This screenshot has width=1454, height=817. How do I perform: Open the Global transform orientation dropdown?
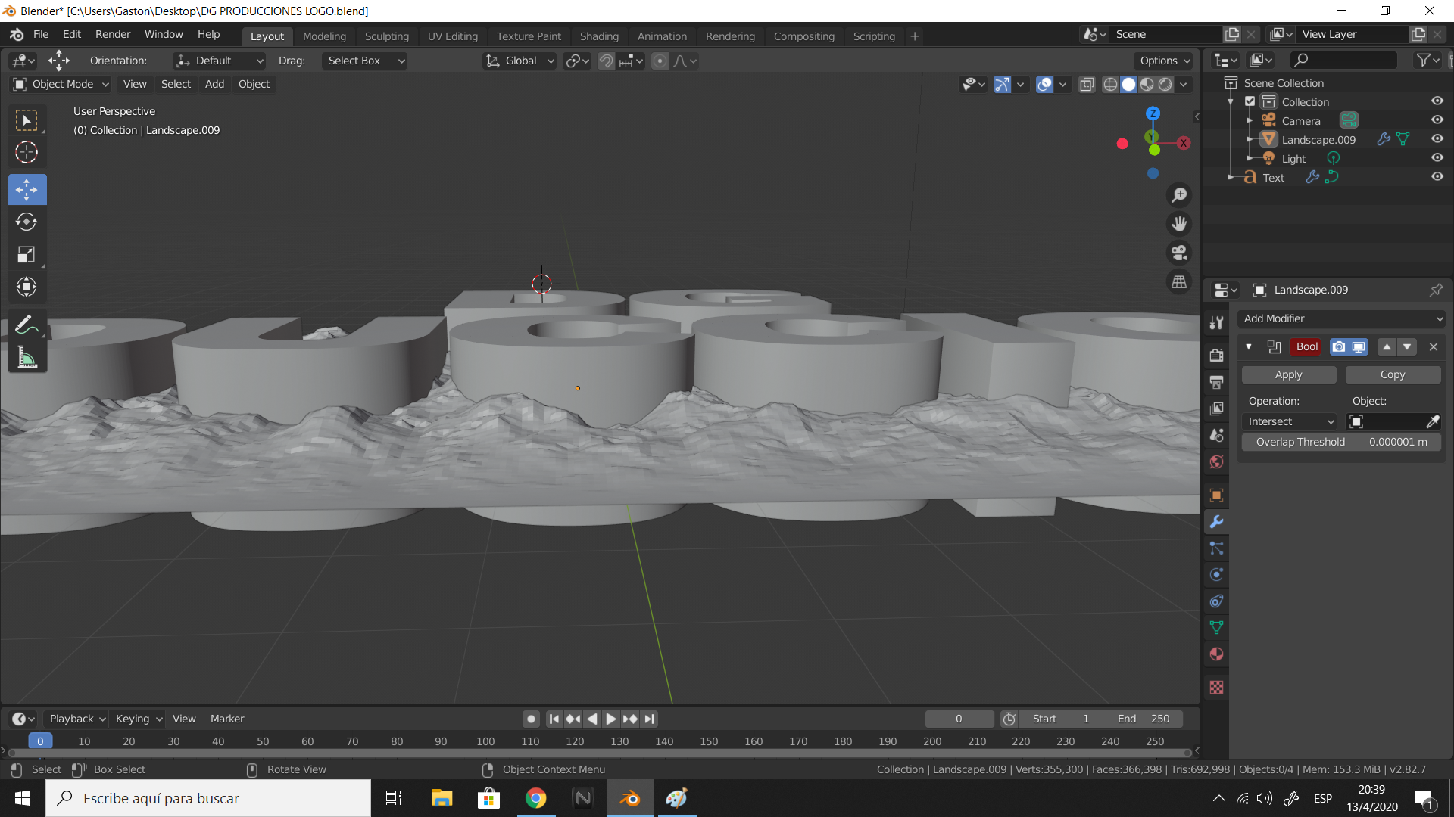point(520,61)
